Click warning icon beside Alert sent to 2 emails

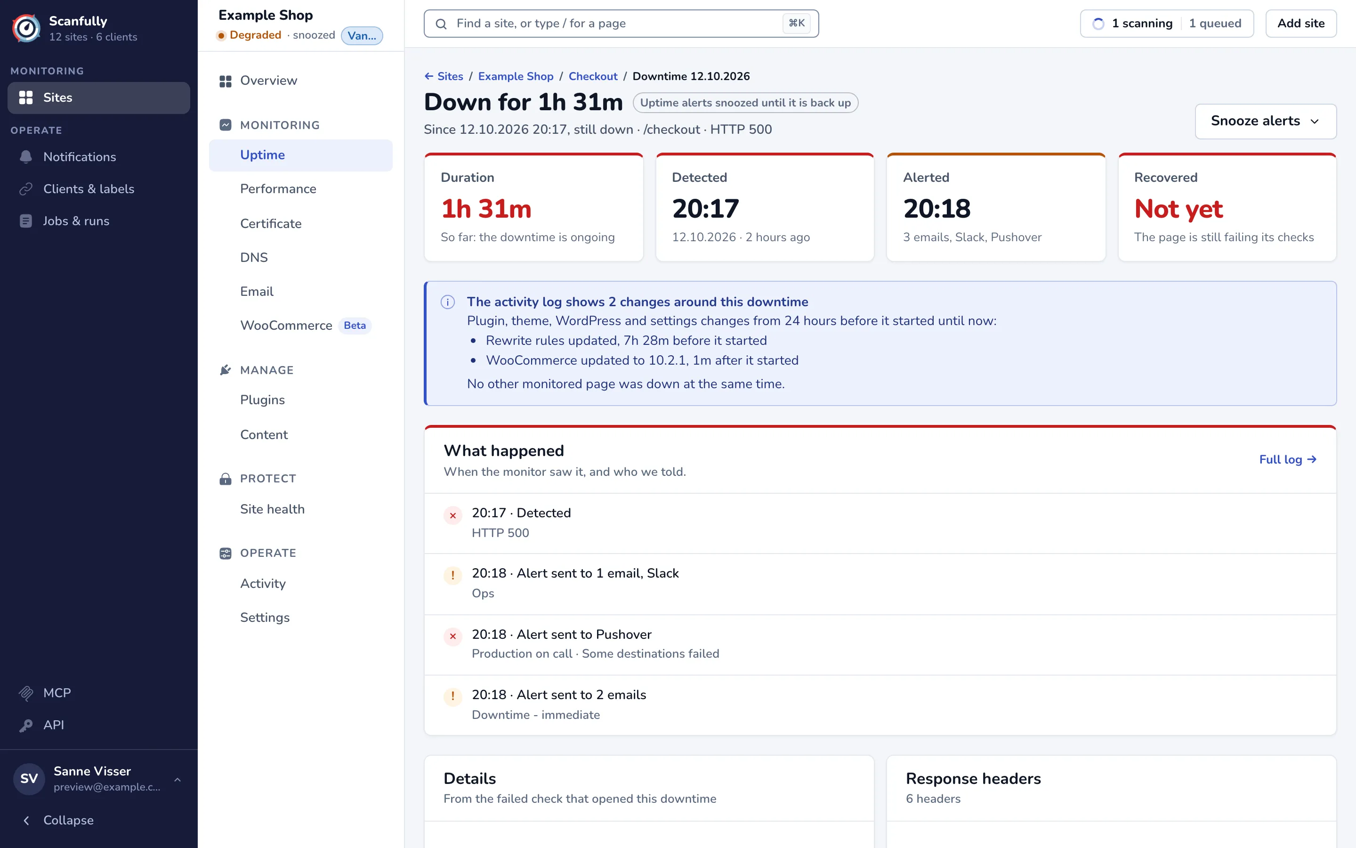453,697
